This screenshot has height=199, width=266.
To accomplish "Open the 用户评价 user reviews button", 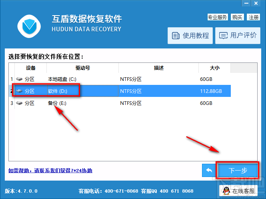I will (x=238, y=36).
